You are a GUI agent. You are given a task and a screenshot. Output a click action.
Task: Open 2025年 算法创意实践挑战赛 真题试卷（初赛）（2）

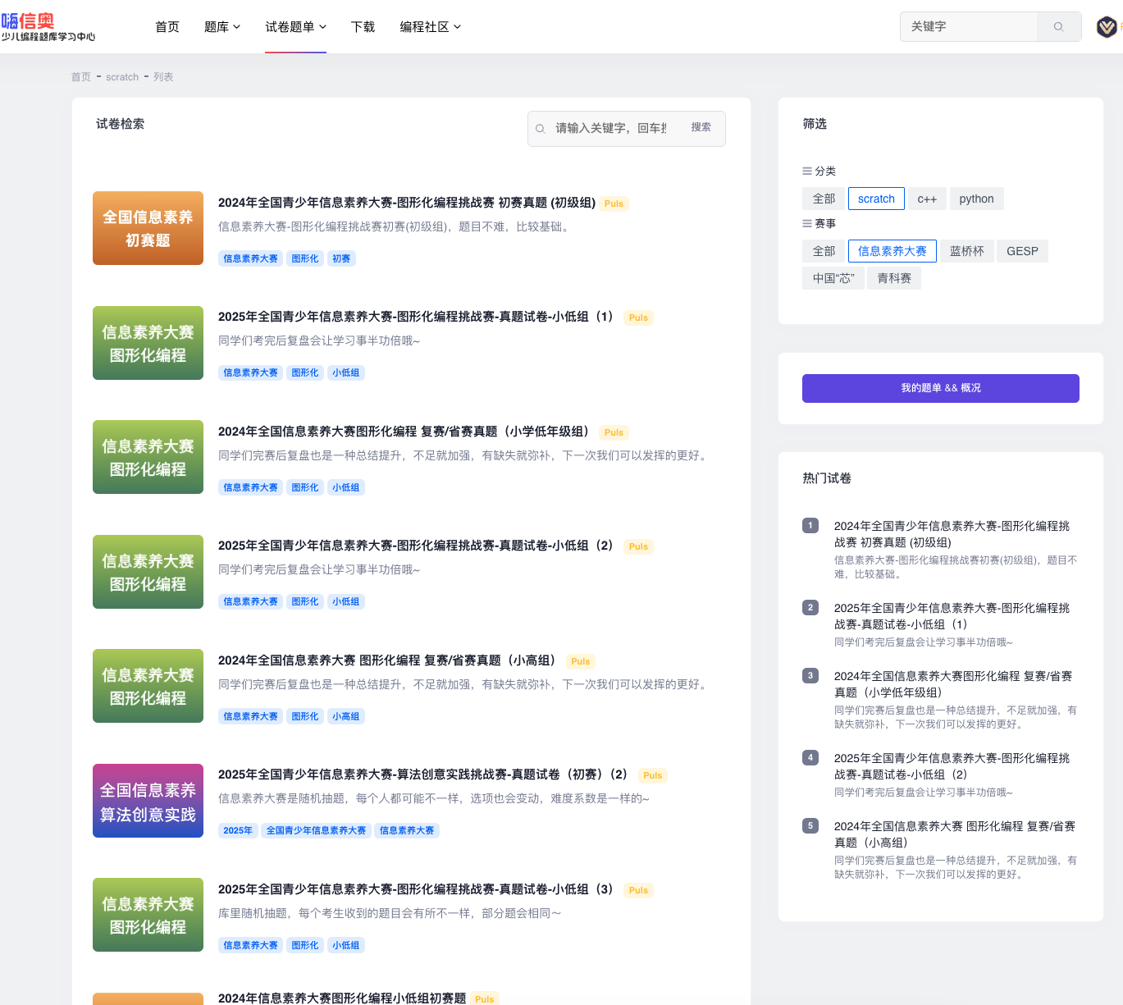click(x=426, y=774)
